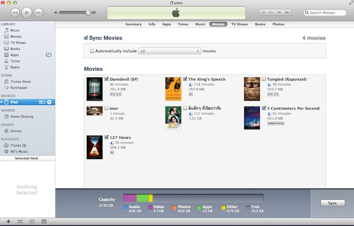Enable the Automatically include checkbox
Screen dimensions: 354x226
pos(92,51)
